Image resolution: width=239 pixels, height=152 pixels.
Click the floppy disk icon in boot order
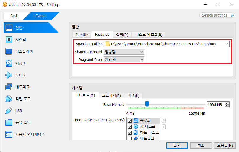point(136,121)
